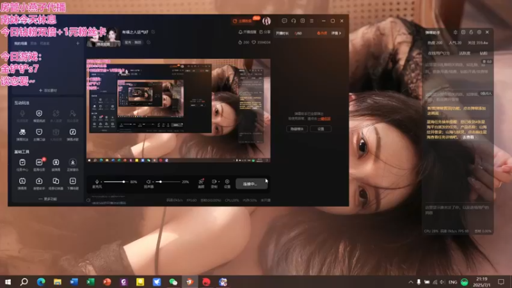Click 添加素材 add source
The height and width of the screenshot is (288, 512).
(x=47, y=90)
